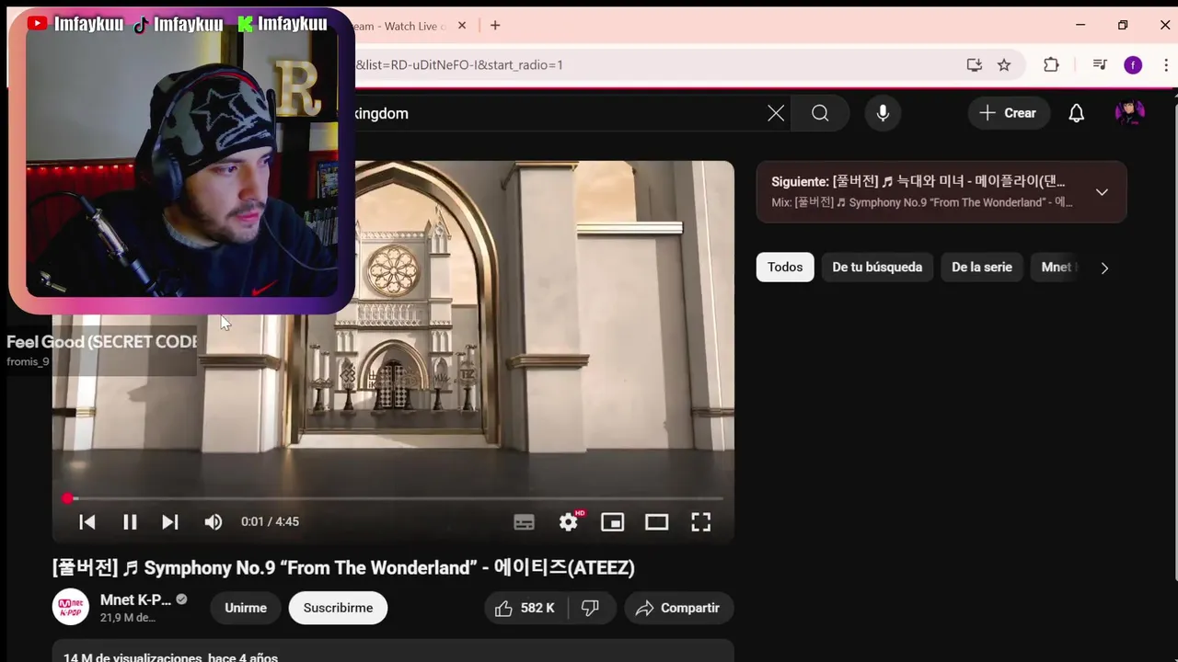1178x662 pixels.
Task: Open Chrome media controls icon
Action: tap(1100, 64)
